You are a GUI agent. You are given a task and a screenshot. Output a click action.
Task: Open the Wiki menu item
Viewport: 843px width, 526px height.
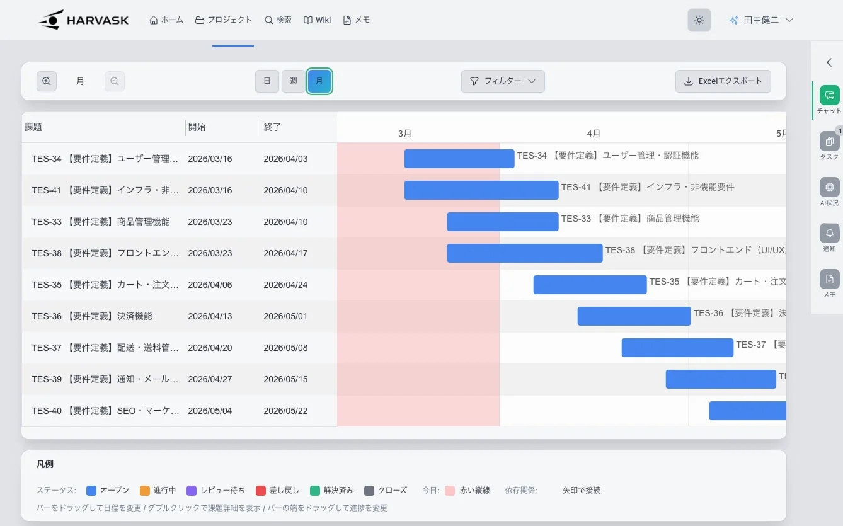coord(317,20)
